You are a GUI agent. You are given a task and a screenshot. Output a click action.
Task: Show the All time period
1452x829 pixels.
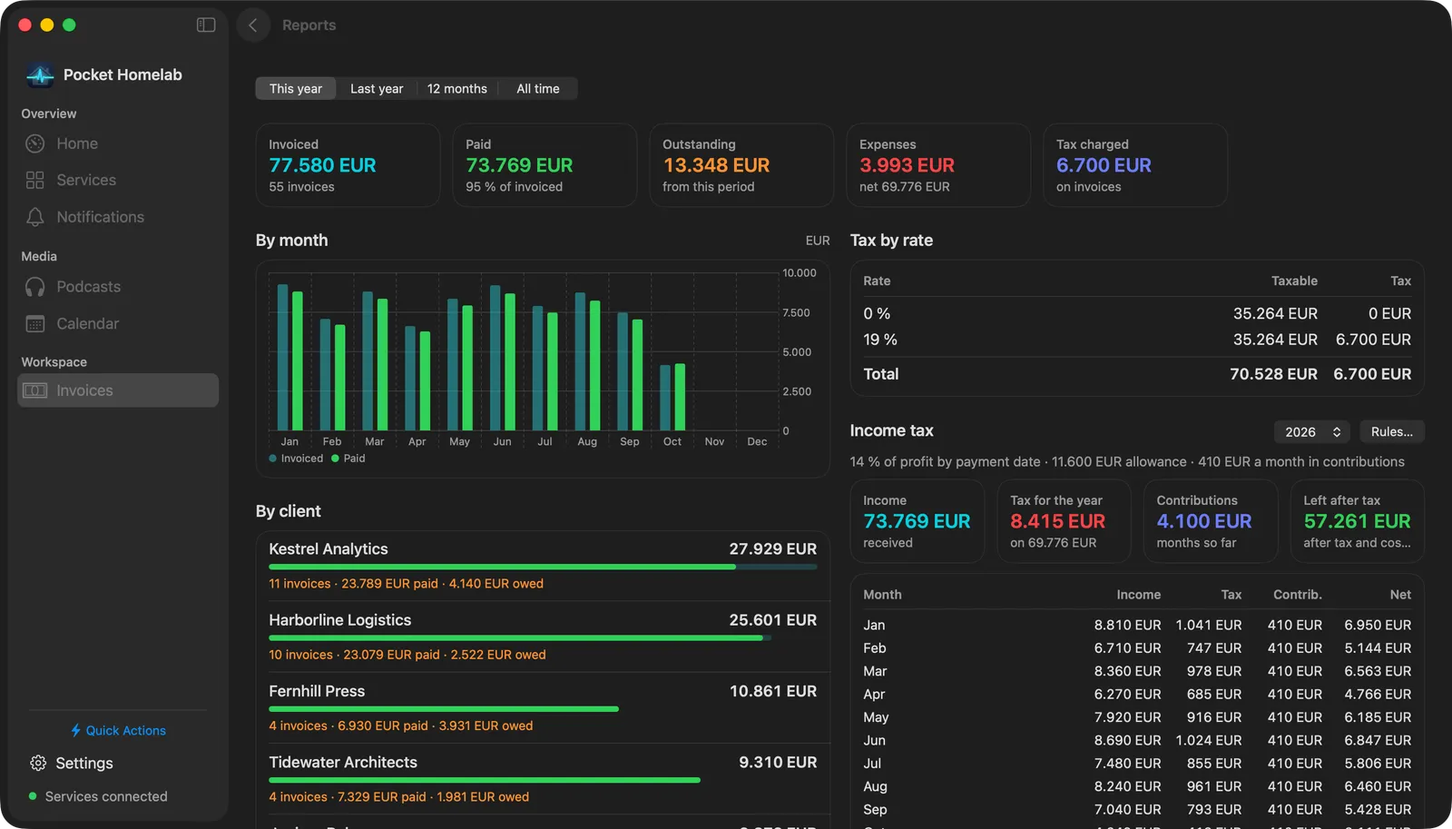538,89
